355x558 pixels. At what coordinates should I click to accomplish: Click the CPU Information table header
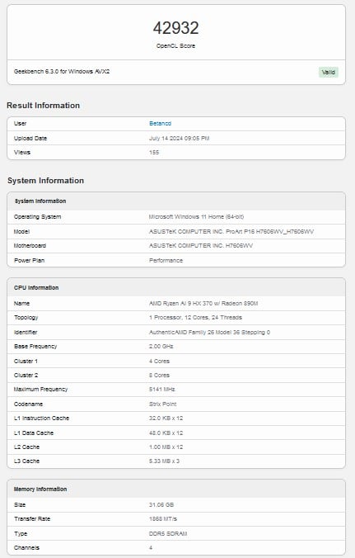[176, 287]
